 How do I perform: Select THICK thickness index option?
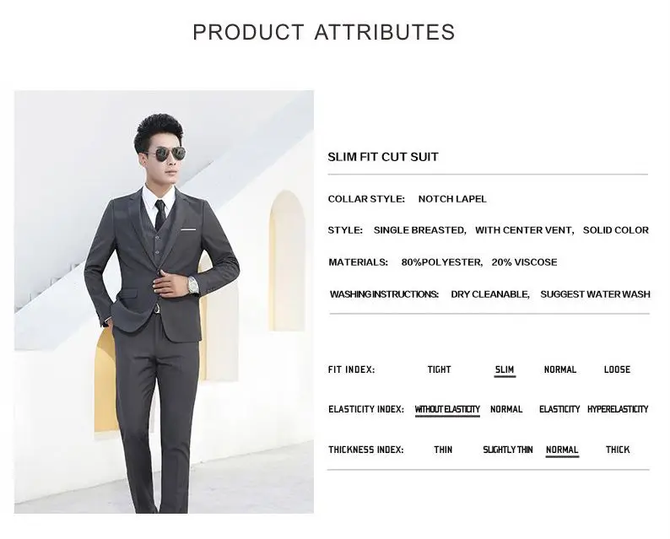(618, 450)
